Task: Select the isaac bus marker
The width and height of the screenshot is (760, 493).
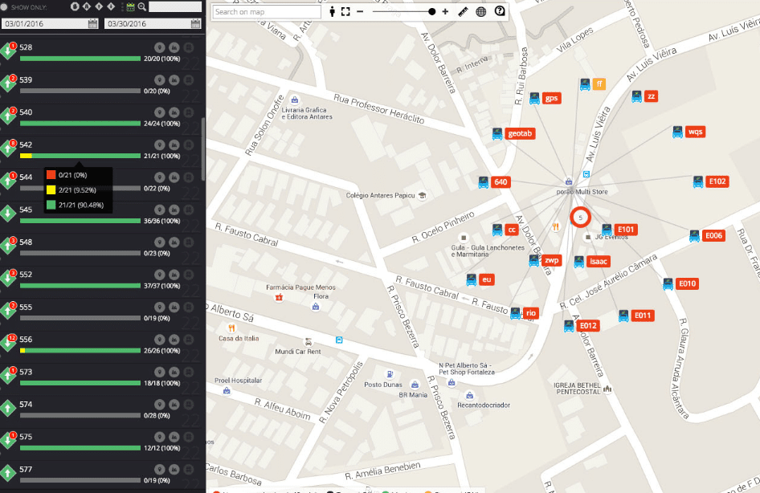Action: coord(592,262)
